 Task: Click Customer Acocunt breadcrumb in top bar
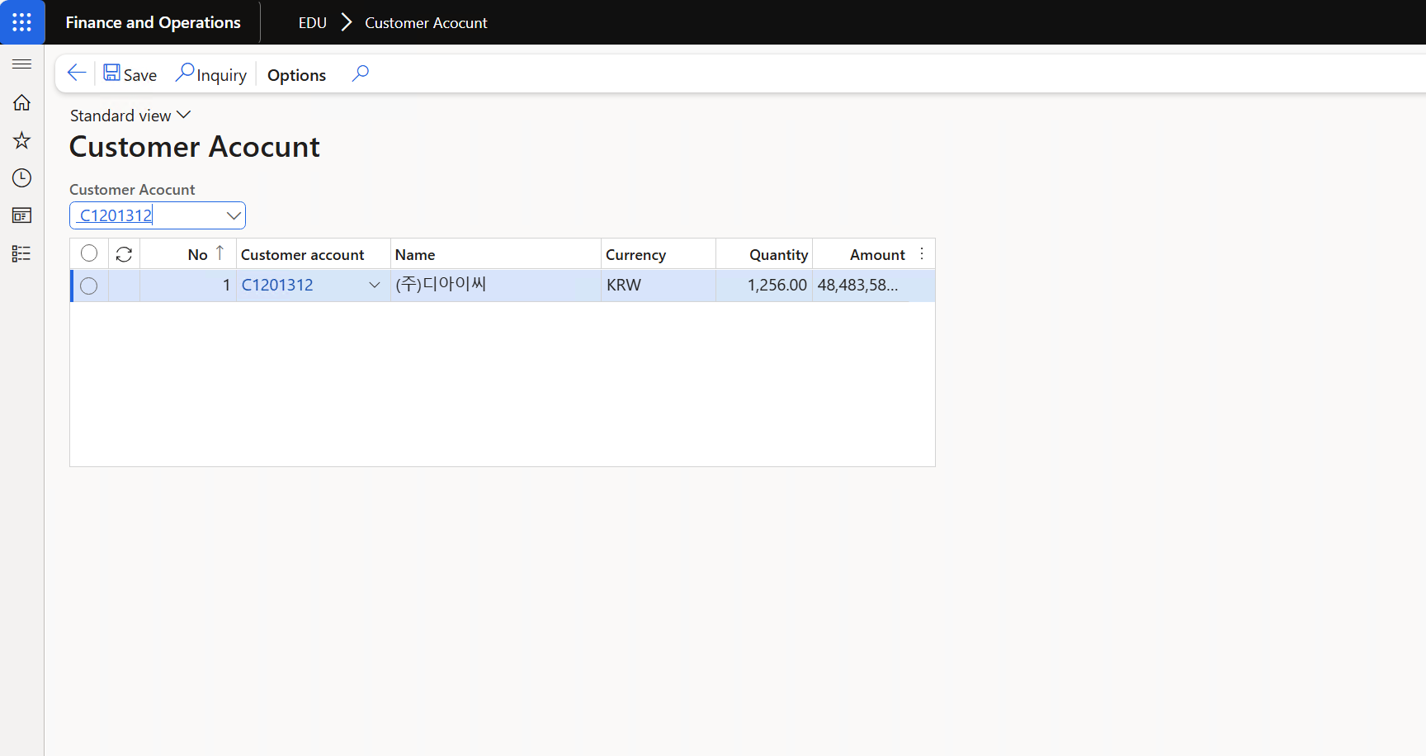pos(426,22)
